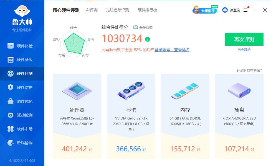Open 驱动检测 in the sidebar

click(x=22, y=115)
